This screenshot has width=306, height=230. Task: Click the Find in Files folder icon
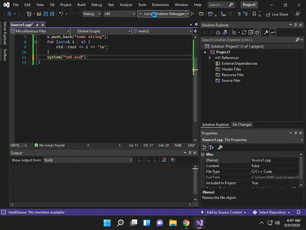201,14
